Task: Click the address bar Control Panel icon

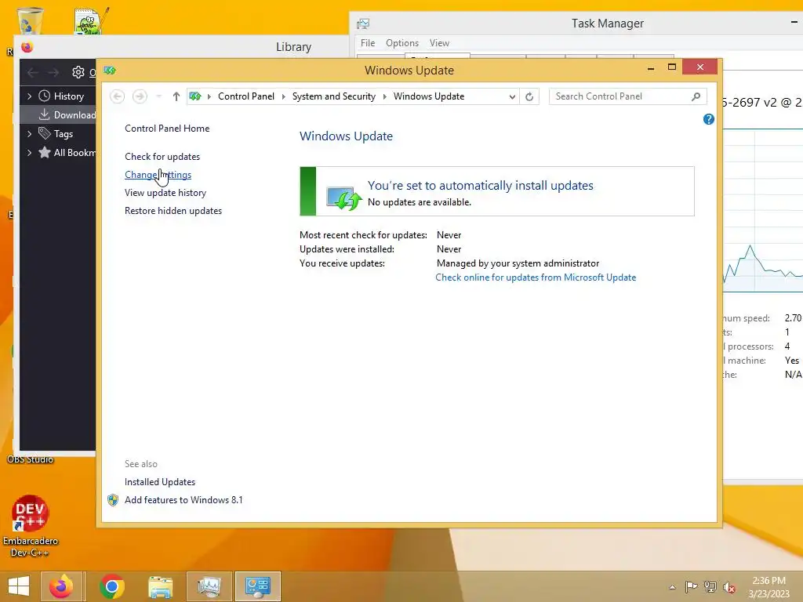Action: pos(195,96)
